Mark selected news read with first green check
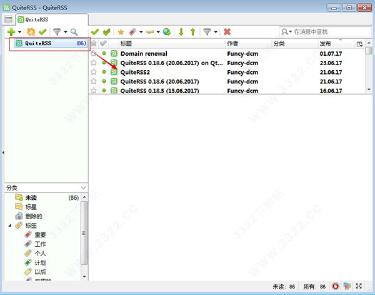 click(x=95, y=32)
